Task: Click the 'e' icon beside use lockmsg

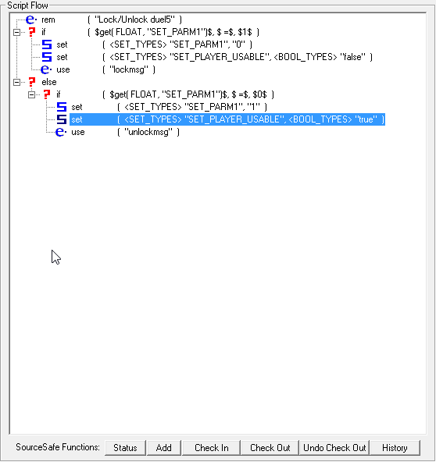Action: click(46, 69)
